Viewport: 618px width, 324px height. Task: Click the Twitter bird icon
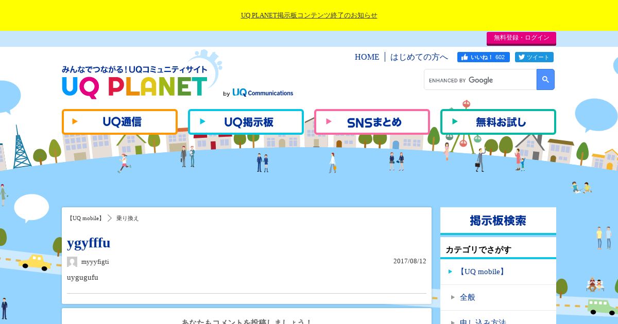click(x=522, y=57)
